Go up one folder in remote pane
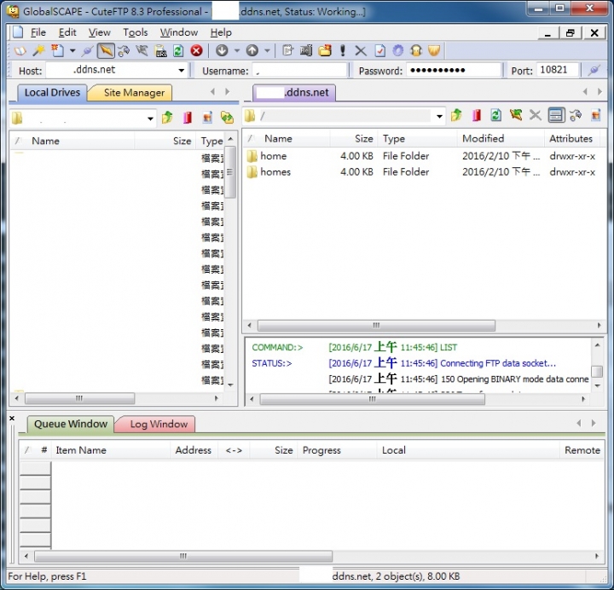 click(x=456, y=115)
